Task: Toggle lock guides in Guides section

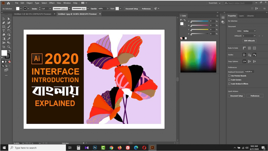Action: [x=249, y=55]
